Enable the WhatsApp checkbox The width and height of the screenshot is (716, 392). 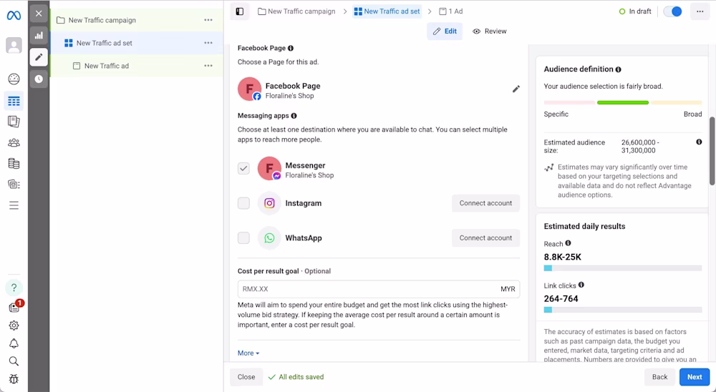244,237
